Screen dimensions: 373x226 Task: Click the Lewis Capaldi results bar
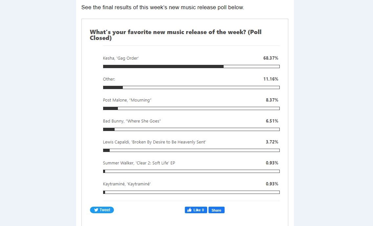tap(191, 150)
